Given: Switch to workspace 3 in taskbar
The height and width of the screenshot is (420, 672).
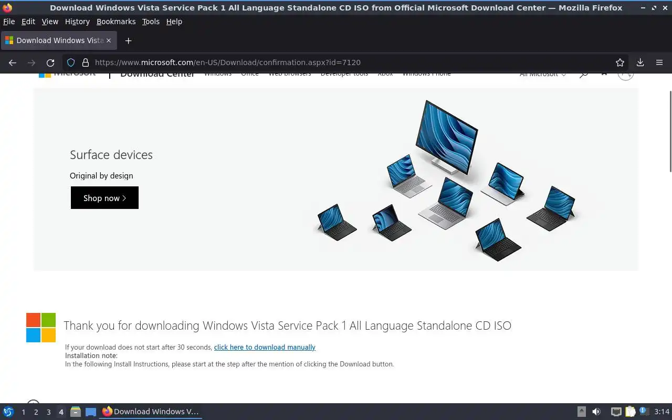Looking at the screenshot, I should (48, 412).
